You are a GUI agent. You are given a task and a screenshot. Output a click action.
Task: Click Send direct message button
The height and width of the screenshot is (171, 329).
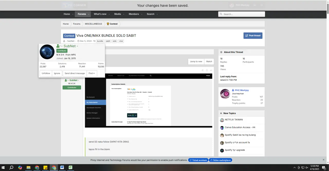pyautogui.click(x=75, y=73)
